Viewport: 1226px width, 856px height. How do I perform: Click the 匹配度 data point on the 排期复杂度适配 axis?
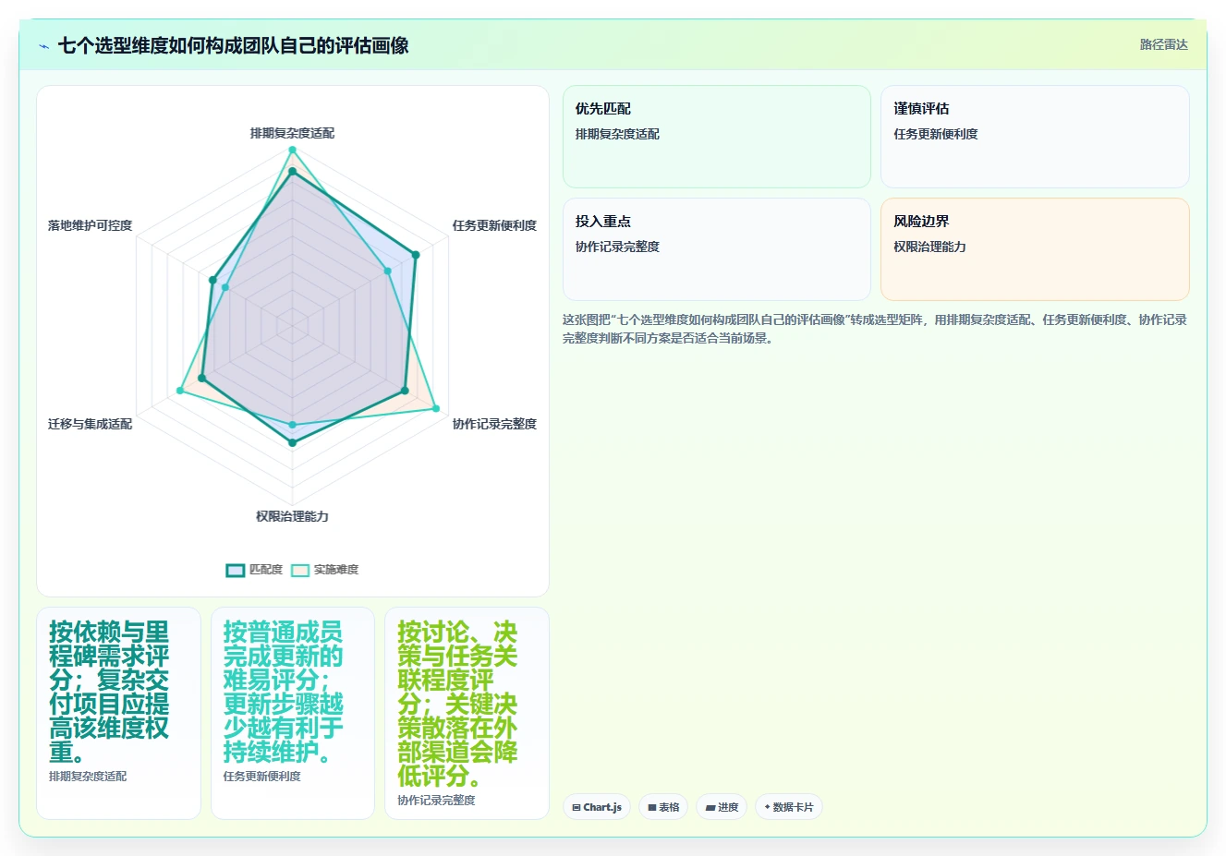292,172
